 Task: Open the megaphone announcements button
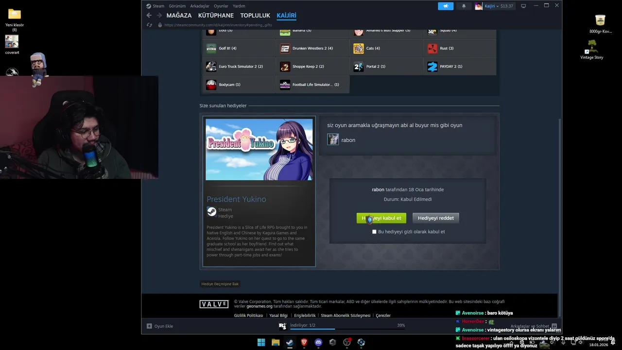point(445,6)
